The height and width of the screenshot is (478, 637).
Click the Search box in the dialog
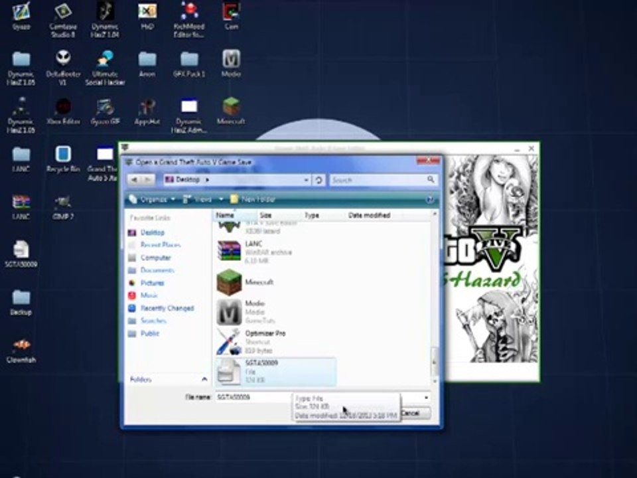click(378, 180)
